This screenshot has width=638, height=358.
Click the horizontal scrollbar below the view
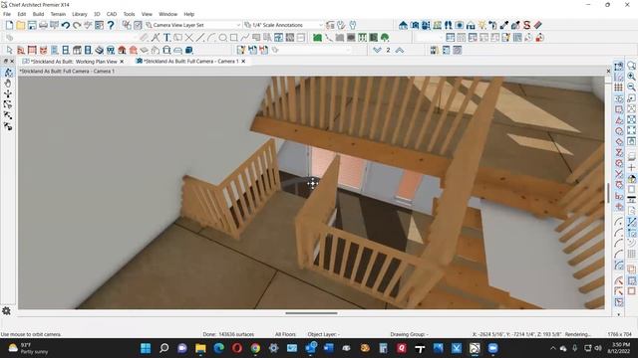point(311,313)
